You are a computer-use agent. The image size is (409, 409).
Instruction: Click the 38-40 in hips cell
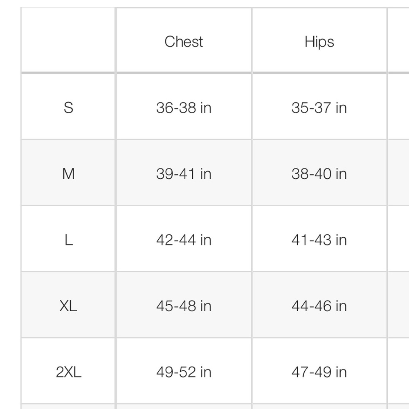(319, 173)
